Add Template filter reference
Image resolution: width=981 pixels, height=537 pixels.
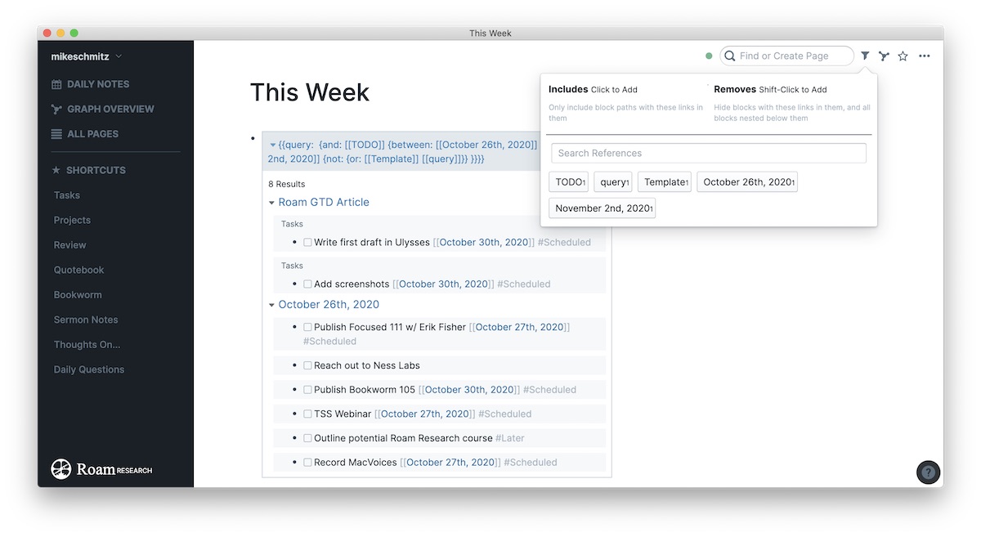coord(665,182)
